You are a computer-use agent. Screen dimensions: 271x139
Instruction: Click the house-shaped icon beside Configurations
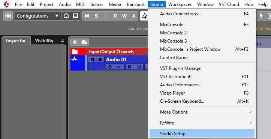pos(66,16)
